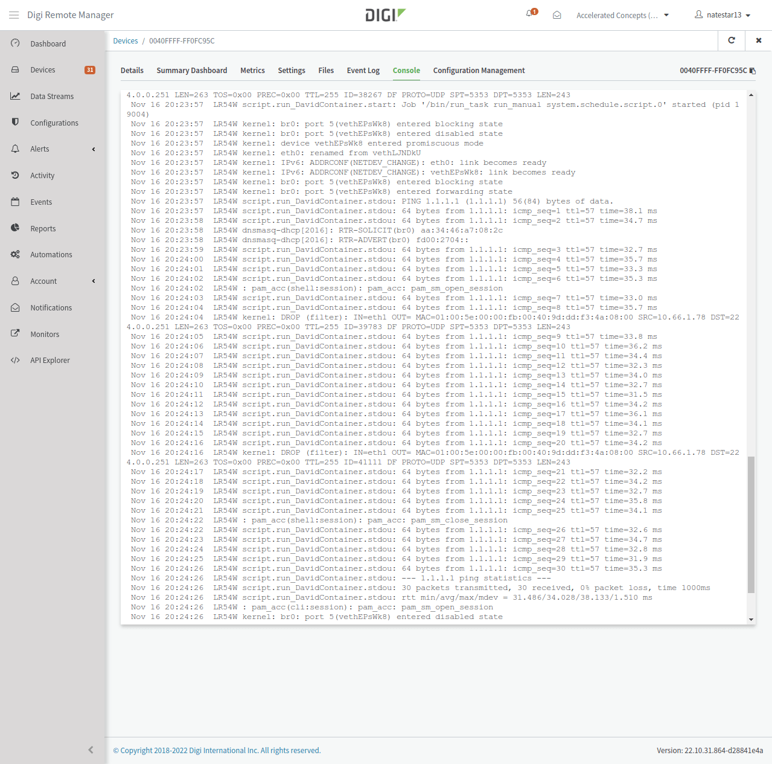The image size is (772, 764).
Task: Click the console scrollbar thumb
Action: click(751, 524)
